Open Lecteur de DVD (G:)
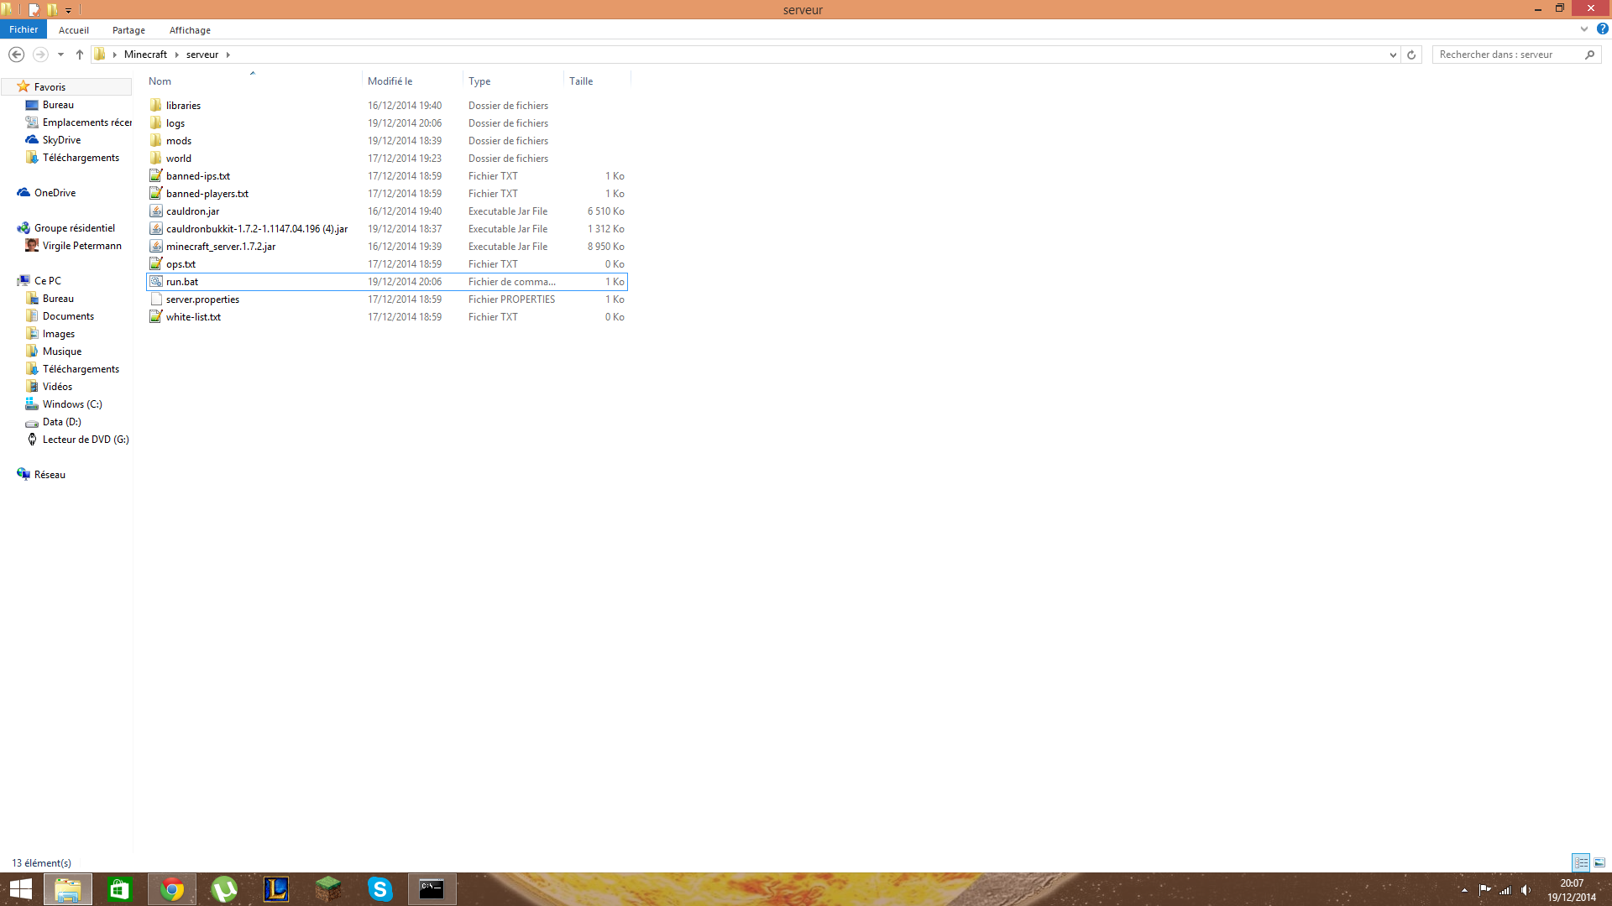Screen dimensions: 1612x906 tap(85, 440)
